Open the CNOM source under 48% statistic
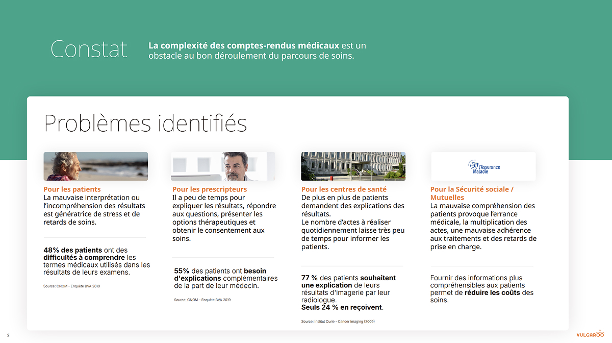The width and height of the screenshot is (612, 343). click(x=71, y=286)
